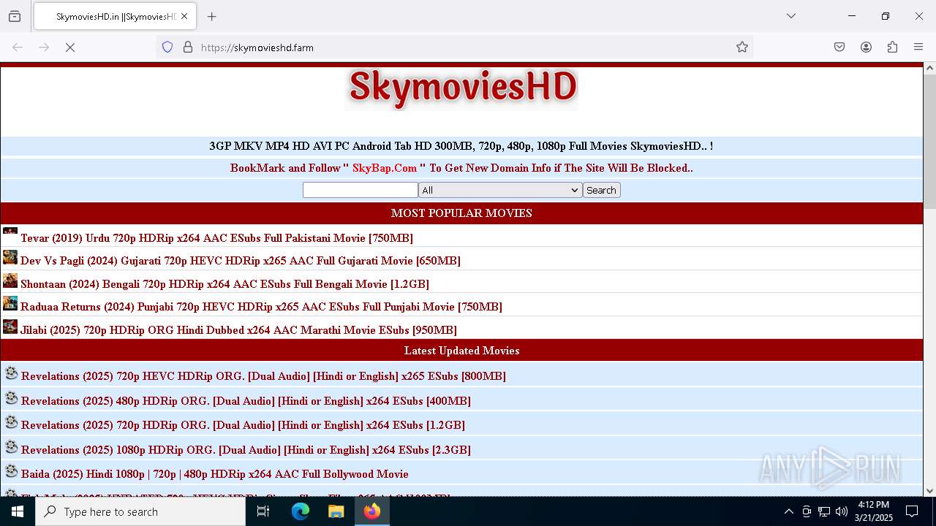Click thumbnail beside Shontaan (2024)
This screenshot has height=526, width=936.
10,281
